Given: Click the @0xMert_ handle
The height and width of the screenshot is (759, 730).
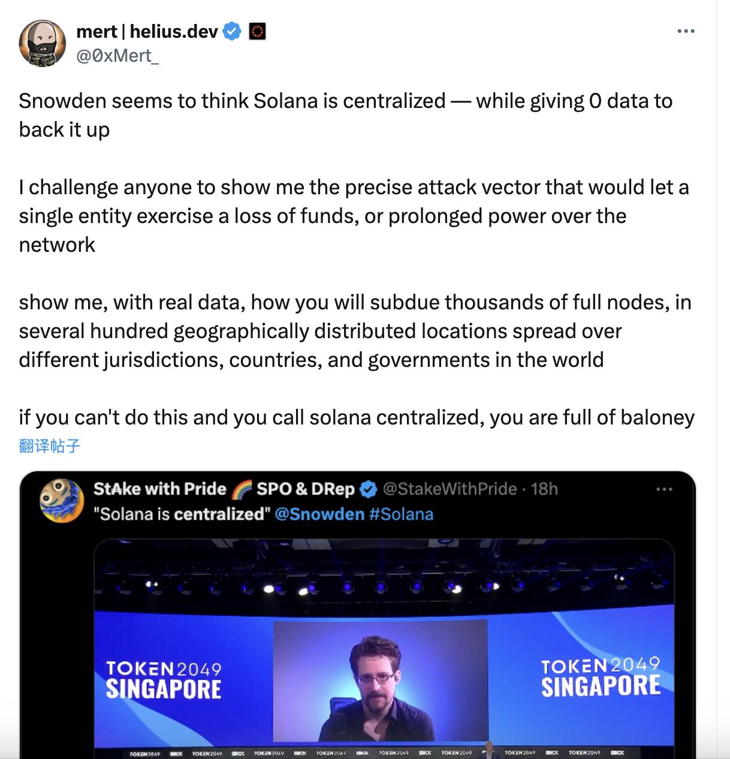Looking at the screenshot, I should [117, 56].
